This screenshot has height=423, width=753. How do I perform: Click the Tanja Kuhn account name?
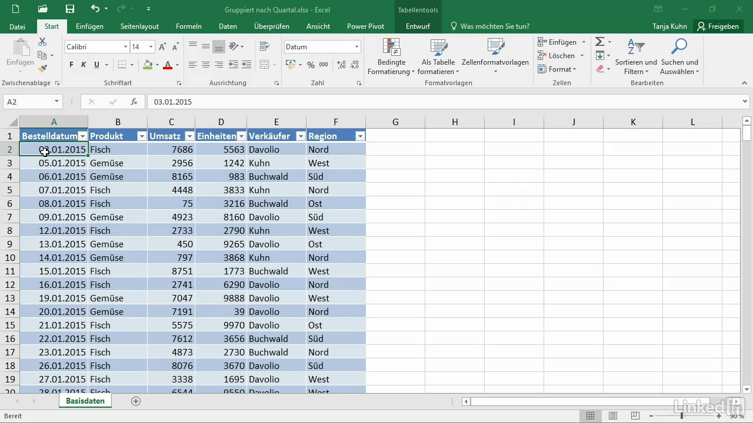pos(669,26)
